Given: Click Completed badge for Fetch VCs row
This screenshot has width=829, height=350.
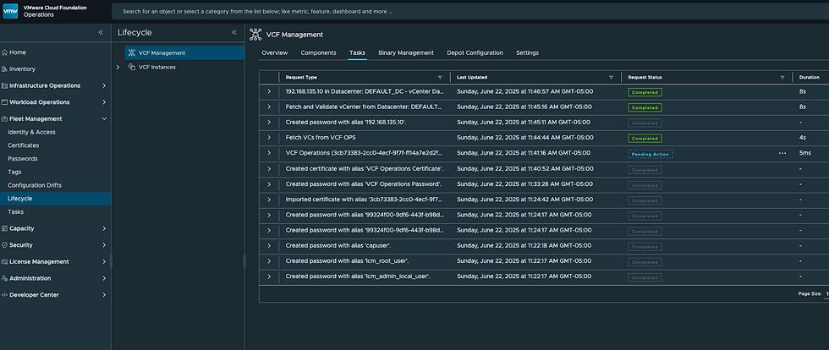Looking at the screenshot, I should pyautogui.click(x=645, y=139).
